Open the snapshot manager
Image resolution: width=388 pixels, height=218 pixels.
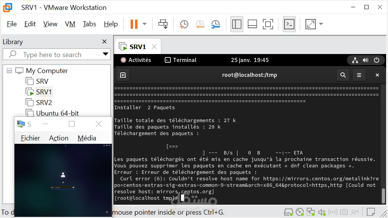point(216,24)
